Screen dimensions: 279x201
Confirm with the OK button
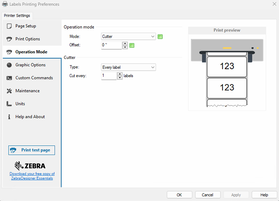(x=179, y=195)
